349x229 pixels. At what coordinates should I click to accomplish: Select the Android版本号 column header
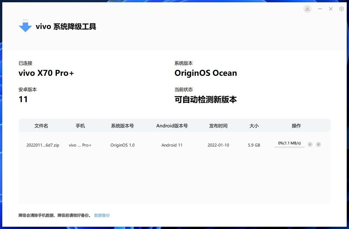tap(172, 126)
